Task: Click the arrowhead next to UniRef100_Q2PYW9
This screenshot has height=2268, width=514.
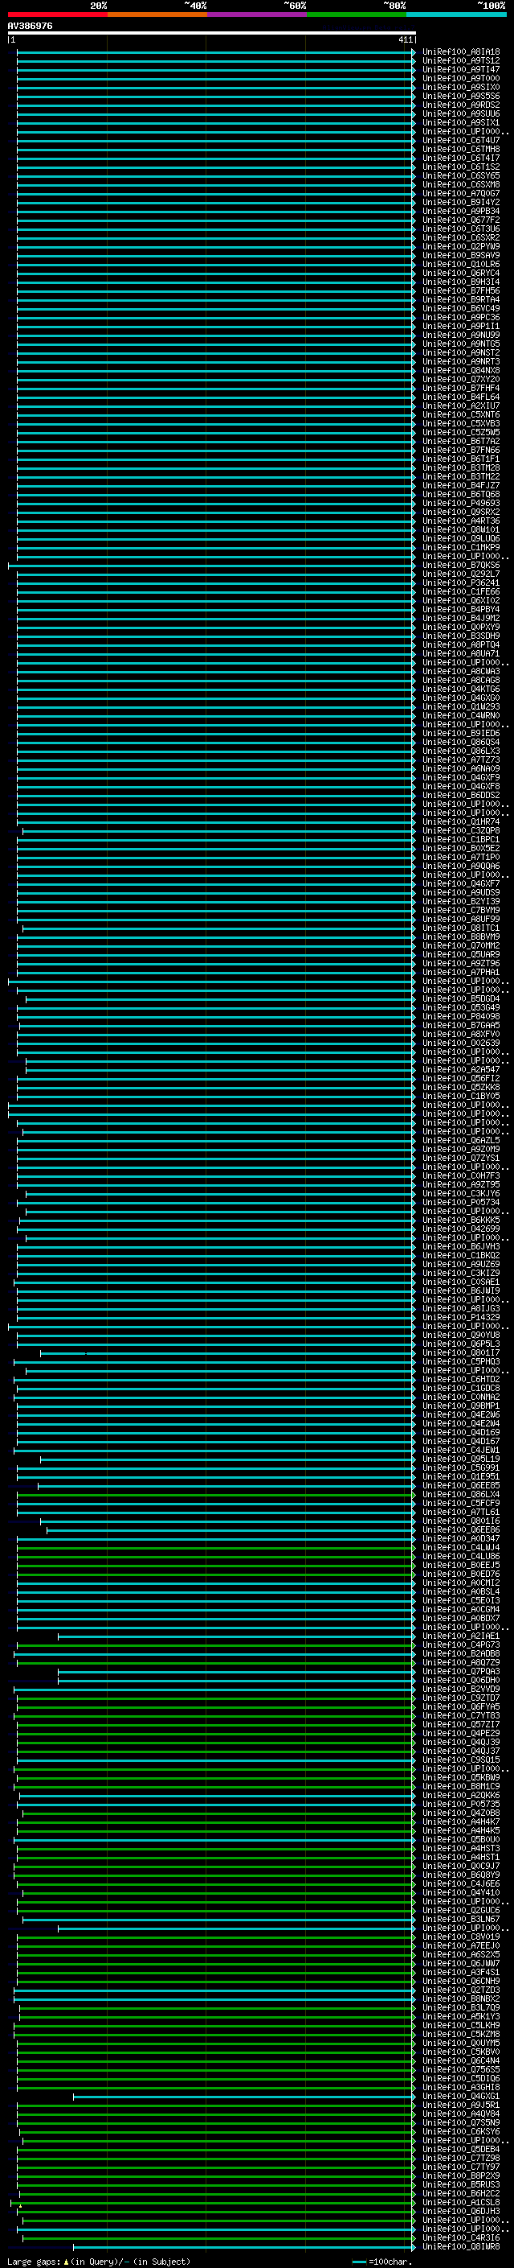Action: [414, 246]
